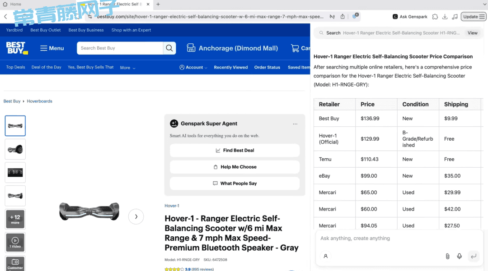Select the second hoverboard wheel thumbnail
The image size is (488, 271).
[15, 149]
